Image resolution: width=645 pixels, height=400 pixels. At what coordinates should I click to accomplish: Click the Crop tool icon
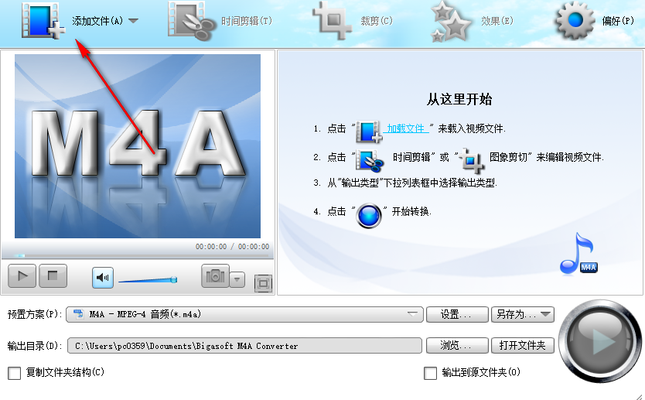coord(333,21)
